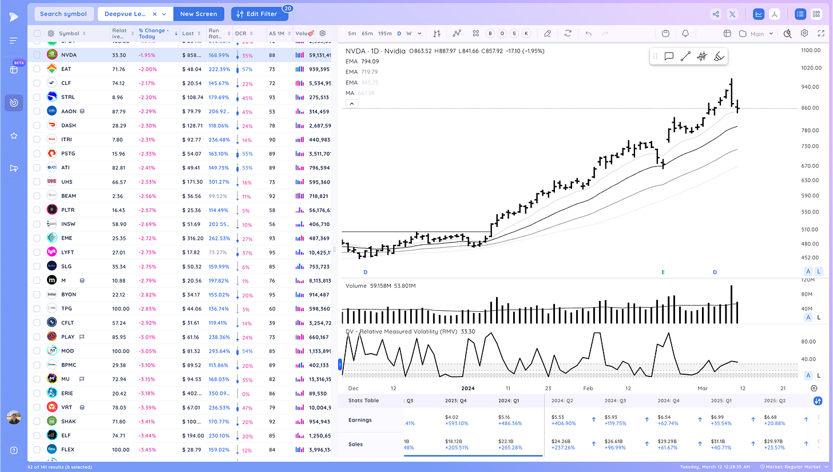
Task: Click the chart layout panel icon
Action: [x=727, y=33]
